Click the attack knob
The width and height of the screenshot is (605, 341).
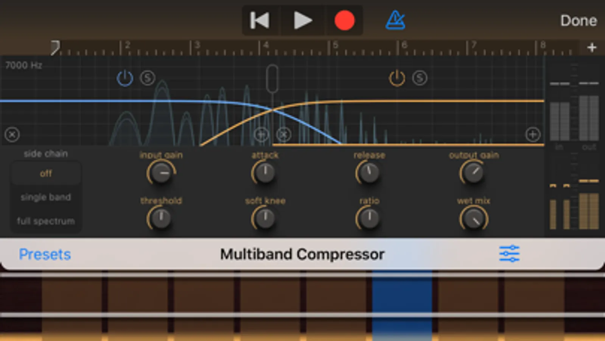pyautogui.click(x=265, y=173)
